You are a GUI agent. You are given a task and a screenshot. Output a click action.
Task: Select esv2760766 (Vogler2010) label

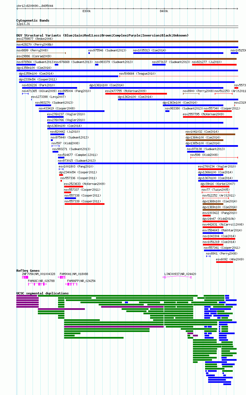point(66,120)
